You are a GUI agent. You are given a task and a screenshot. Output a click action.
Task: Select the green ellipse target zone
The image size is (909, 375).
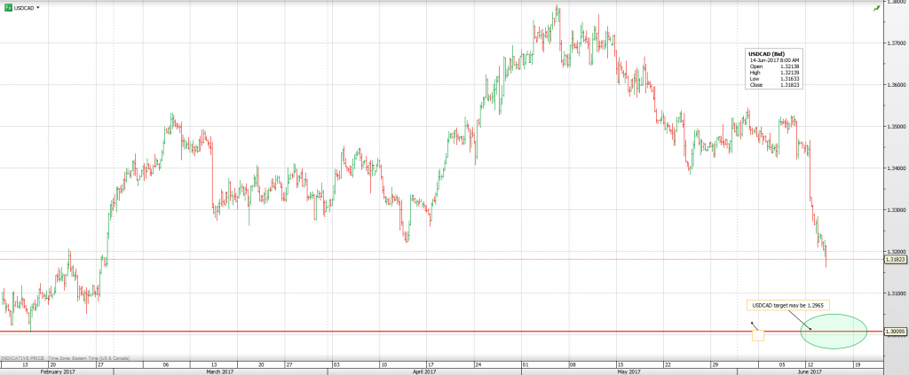click(834, 332)
